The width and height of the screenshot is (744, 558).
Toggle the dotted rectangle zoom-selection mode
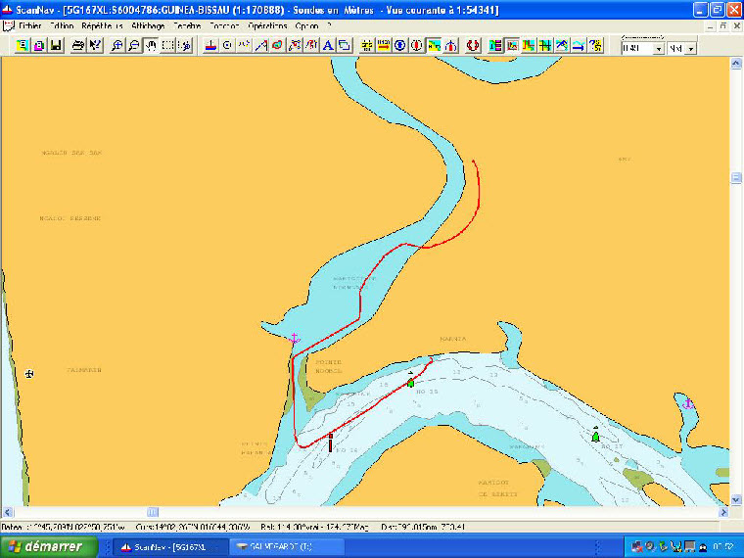coord(168,45)
